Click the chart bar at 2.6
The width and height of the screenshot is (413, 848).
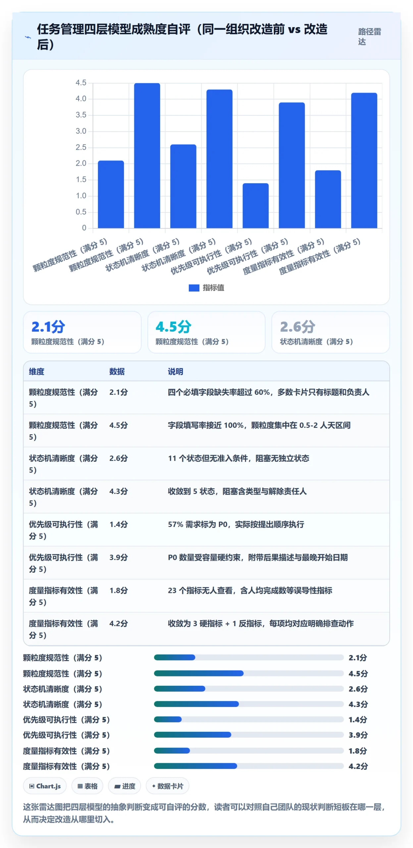point(183,186)
